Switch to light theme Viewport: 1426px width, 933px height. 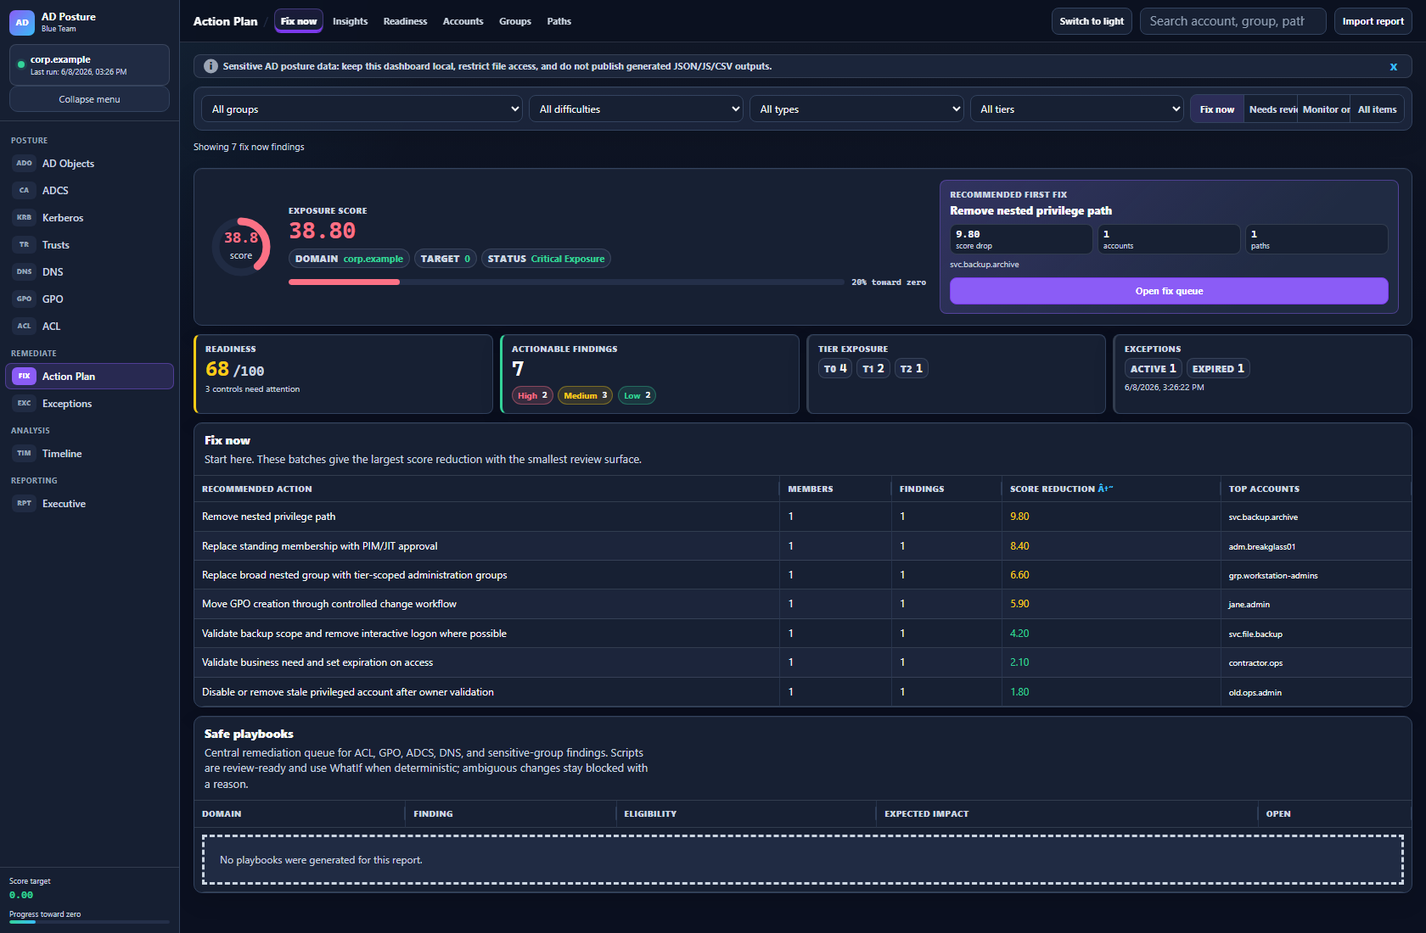[1092, 21]
